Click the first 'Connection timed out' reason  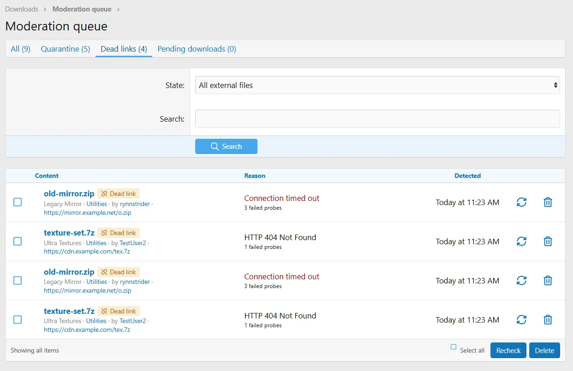click(282, 198)
